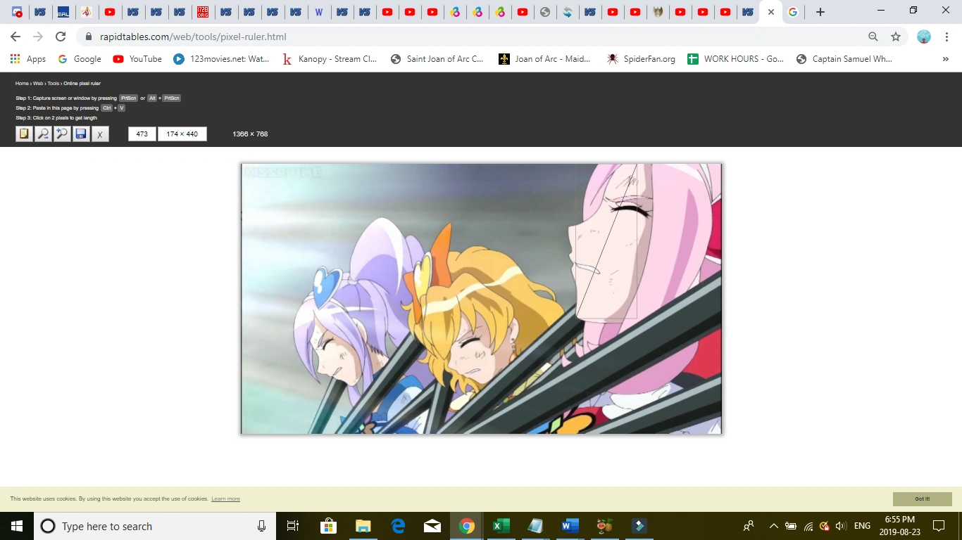Open the clock showing 6:55 PM
Viewport: 962px width, 540px height.
(900, 526)
